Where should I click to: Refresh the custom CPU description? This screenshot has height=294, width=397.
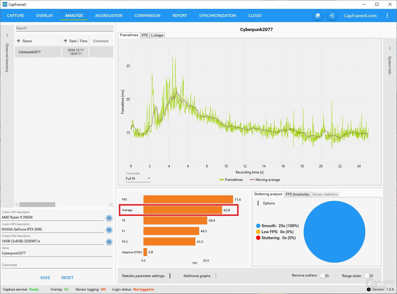109,218
